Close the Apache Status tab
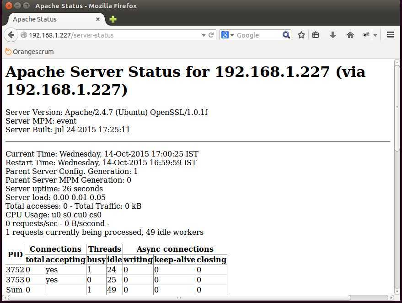Viewport: 402px width, 303px height. click(x=97, y=19)
